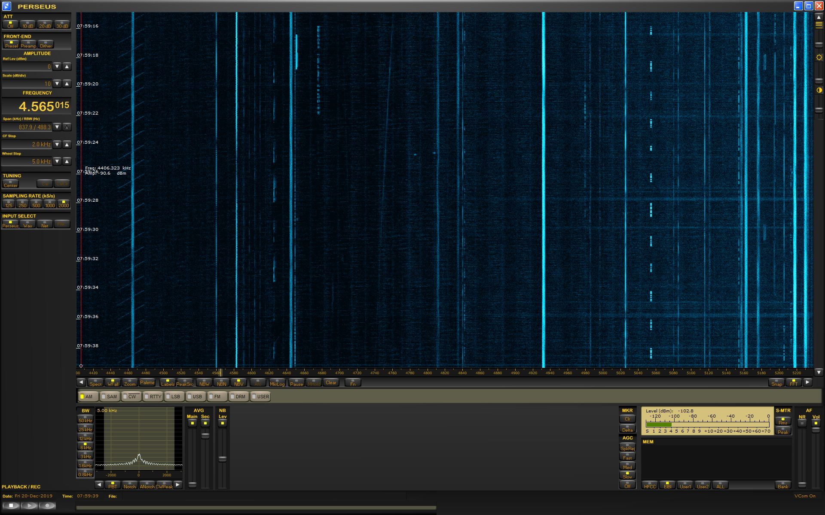The height and width of the screenshot is (515, 825).
Task: Decrease Span with down arrow
Action: [57, 127]
